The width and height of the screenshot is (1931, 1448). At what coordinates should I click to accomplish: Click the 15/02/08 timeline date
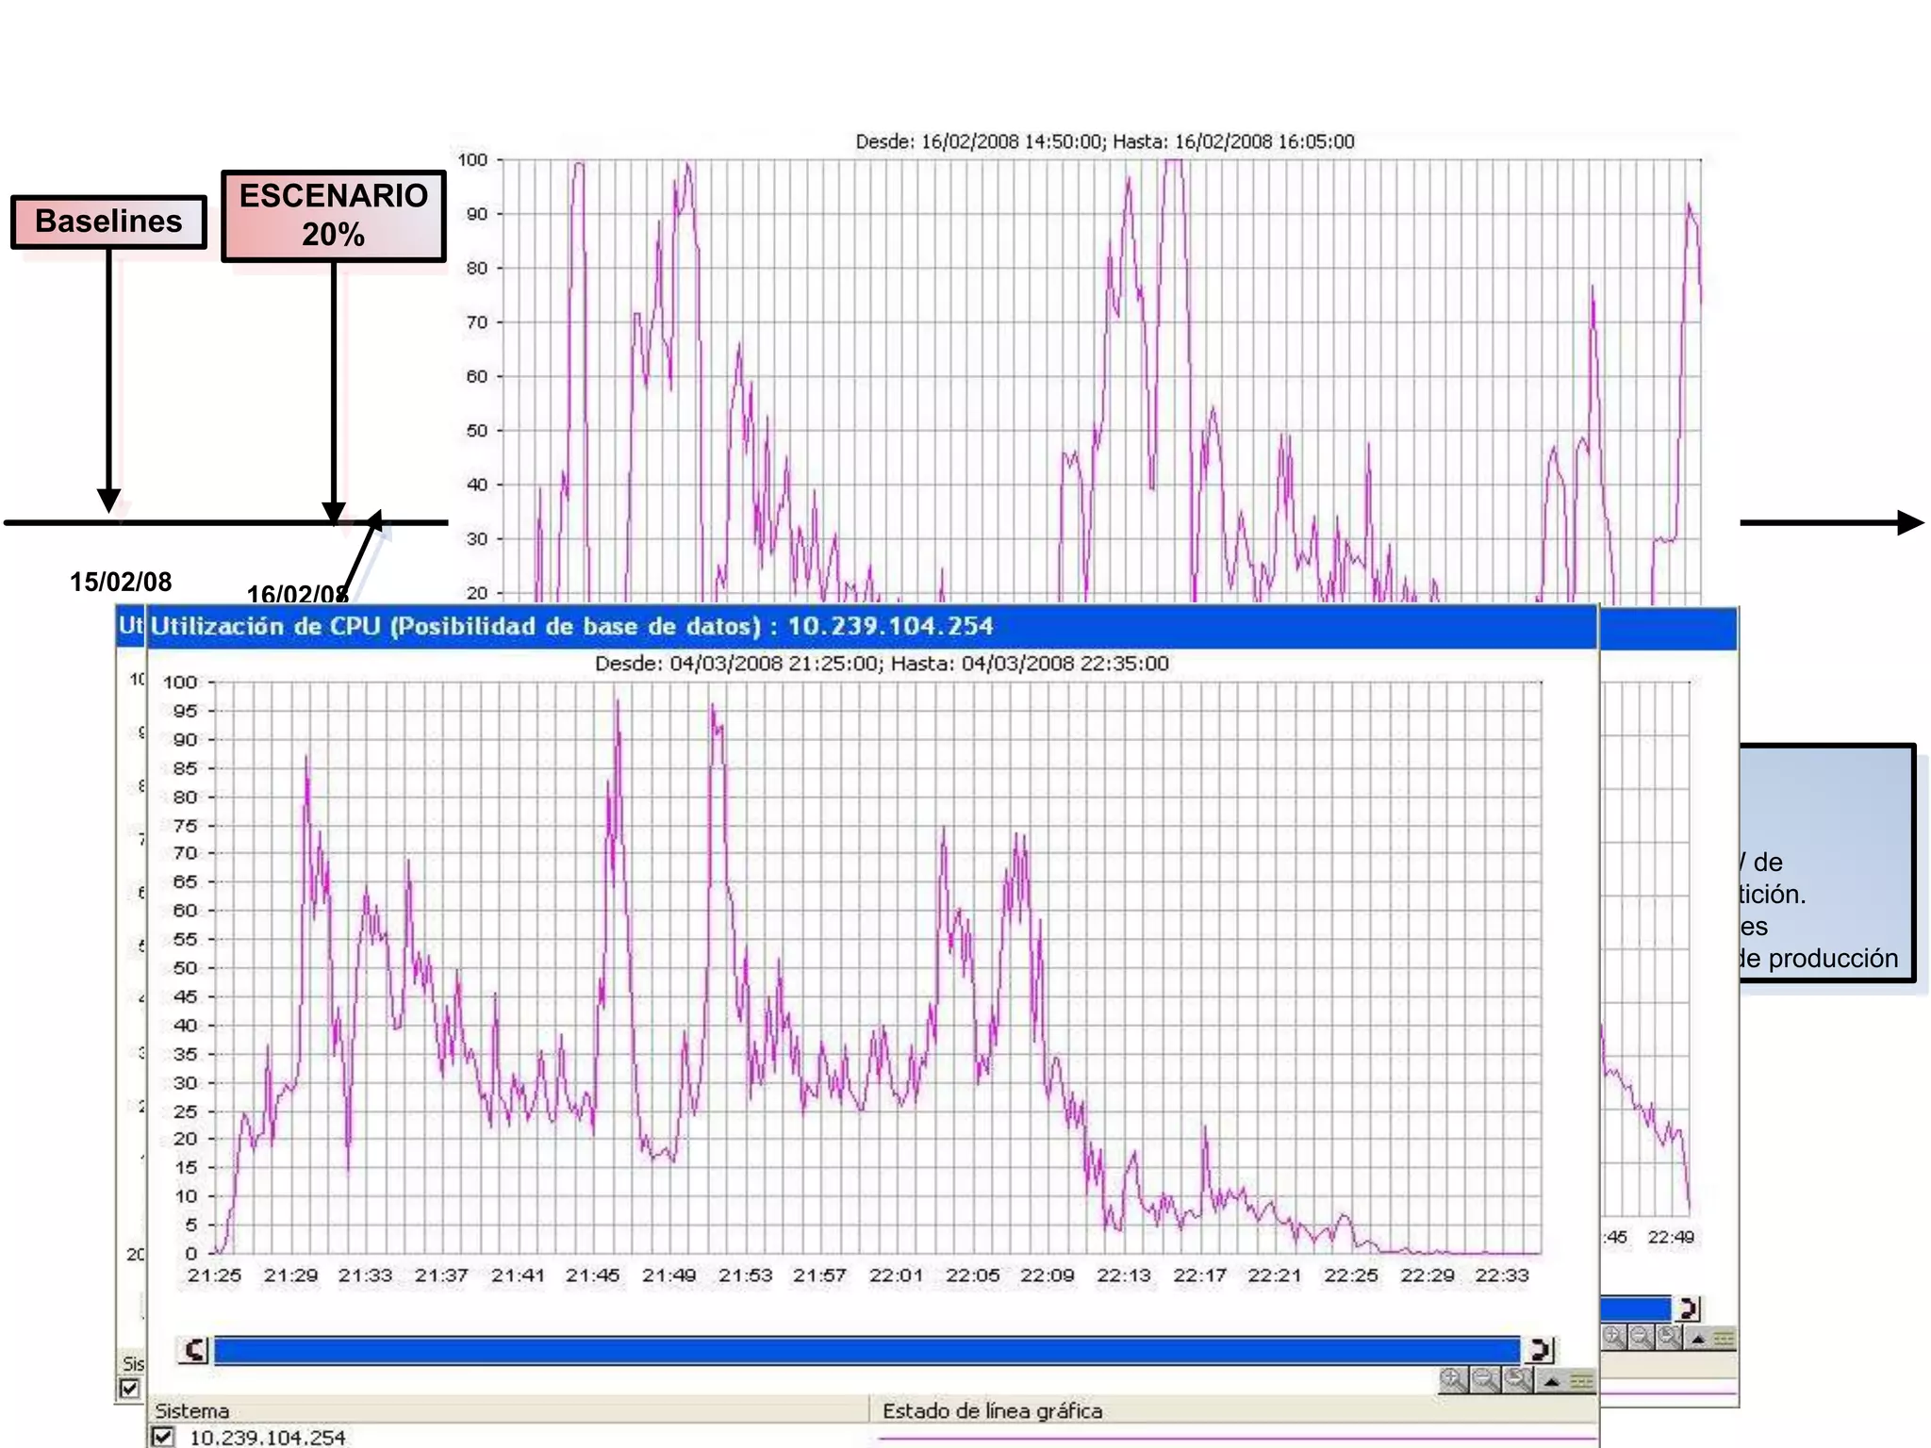[121, 582]
